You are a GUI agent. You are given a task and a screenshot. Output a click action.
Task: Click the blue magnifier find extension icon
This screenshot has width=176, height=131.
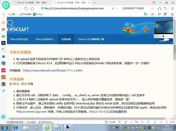(x=159, y=14)
